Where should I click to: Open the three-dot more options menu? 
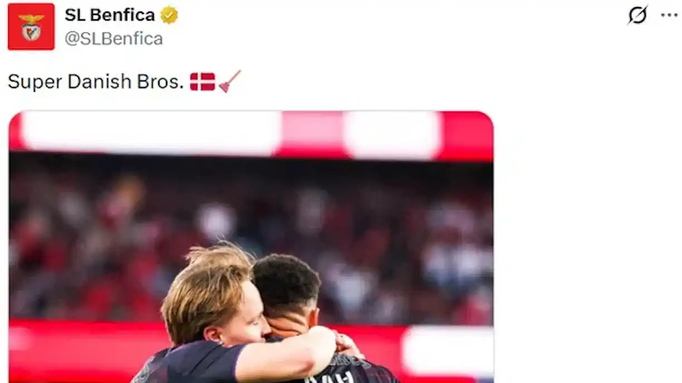[x=669, y=15]
